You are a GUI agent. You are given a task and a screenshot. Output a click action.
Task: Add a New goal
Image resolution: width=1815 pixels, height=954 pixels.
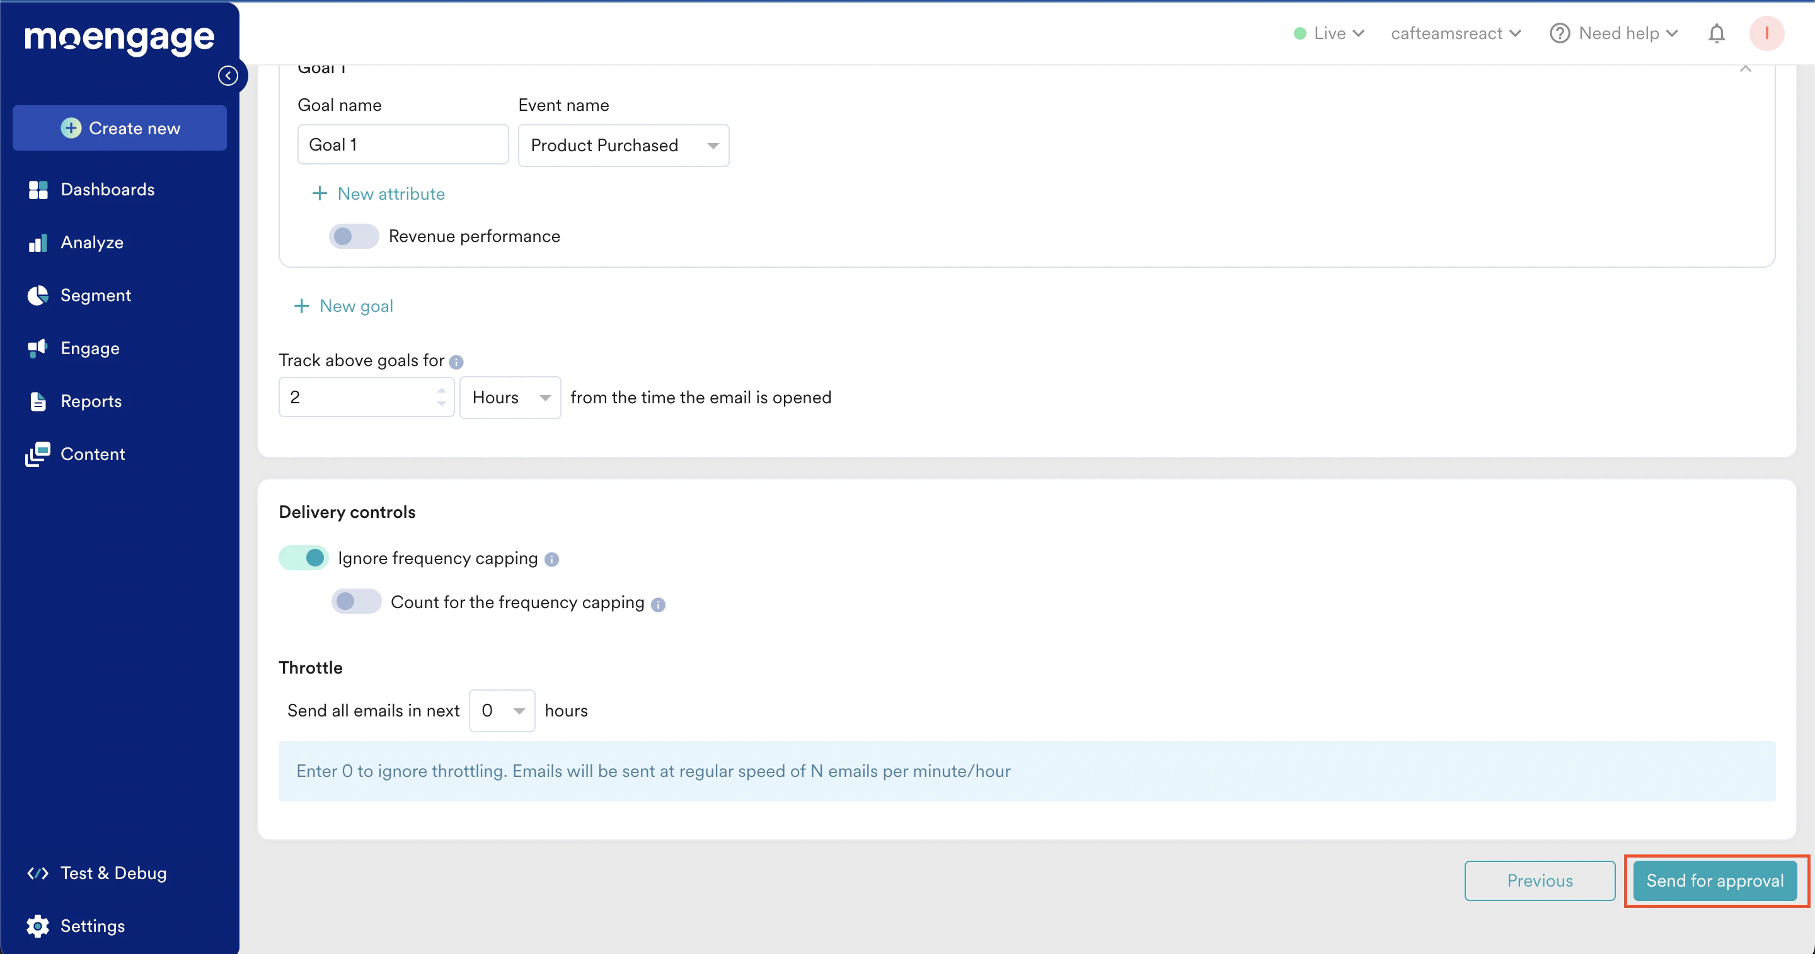pos(343,305)
